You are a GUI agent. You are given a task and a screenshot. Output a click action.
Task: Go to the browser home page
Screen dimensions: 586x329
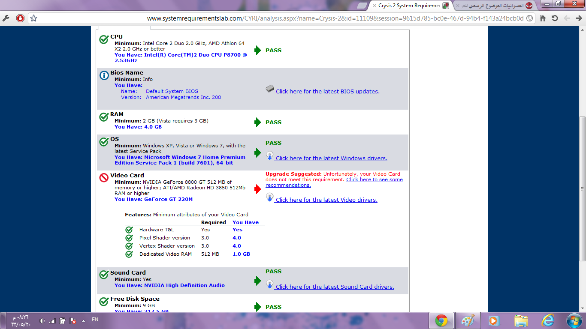click(x=543, y=18)
